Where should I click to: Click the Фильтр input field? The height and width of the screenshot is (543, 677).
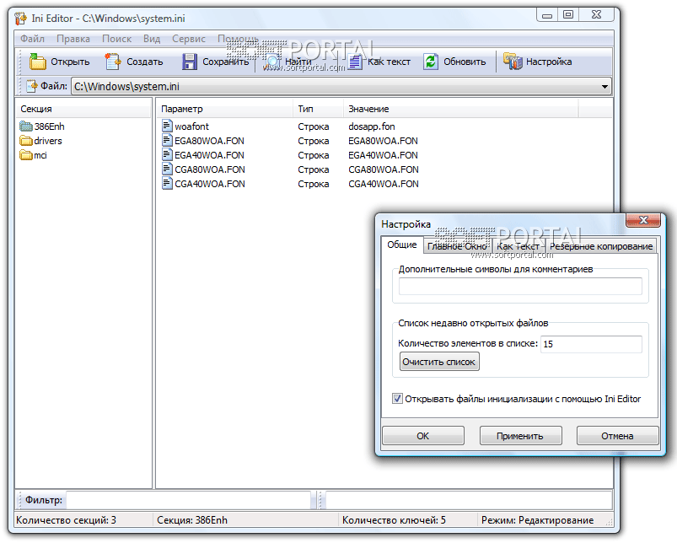coord(189,500)
